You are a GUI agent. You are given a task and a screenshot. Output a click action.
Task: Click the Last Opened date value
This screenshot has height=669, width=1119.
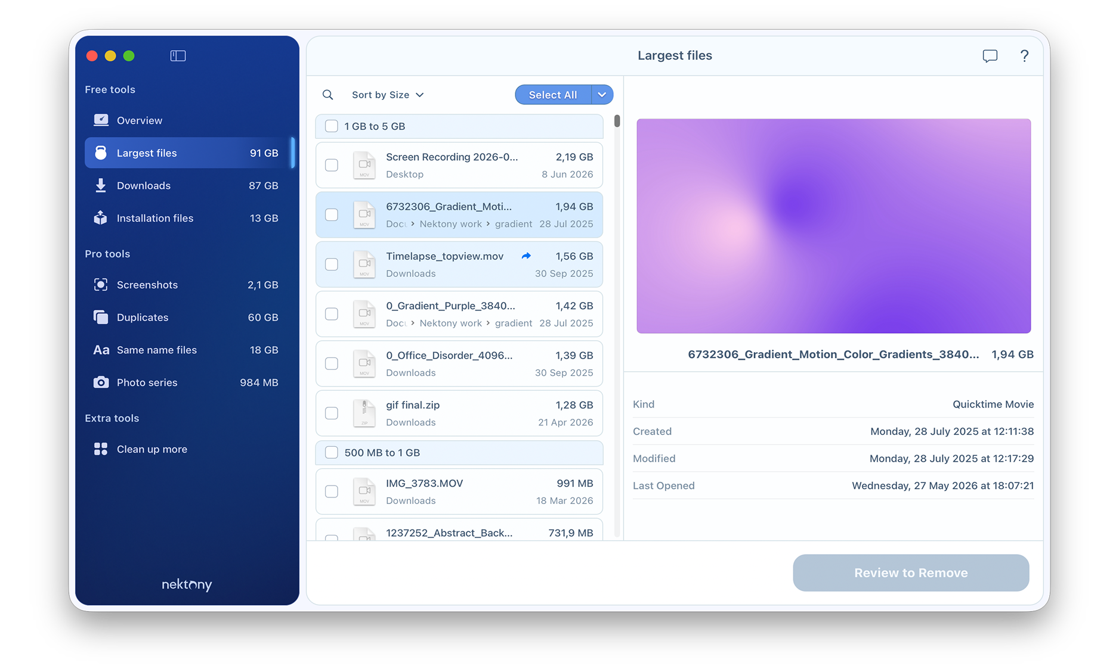(942, 486)
